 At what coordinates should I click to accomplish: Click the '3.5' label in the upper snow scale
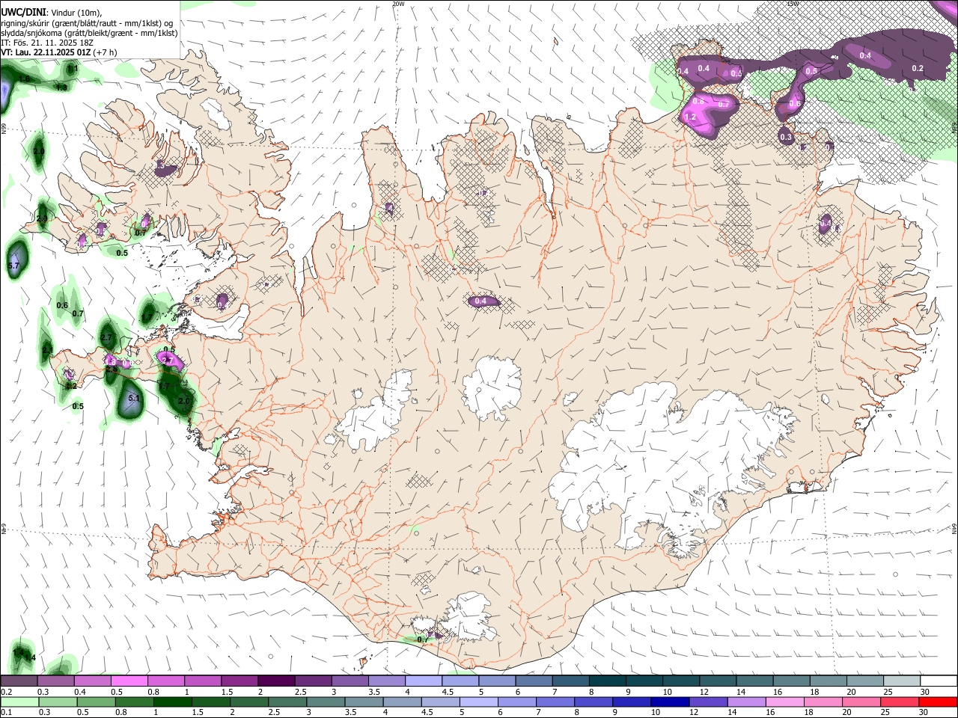pyautogui.click(x=374, y=692)
